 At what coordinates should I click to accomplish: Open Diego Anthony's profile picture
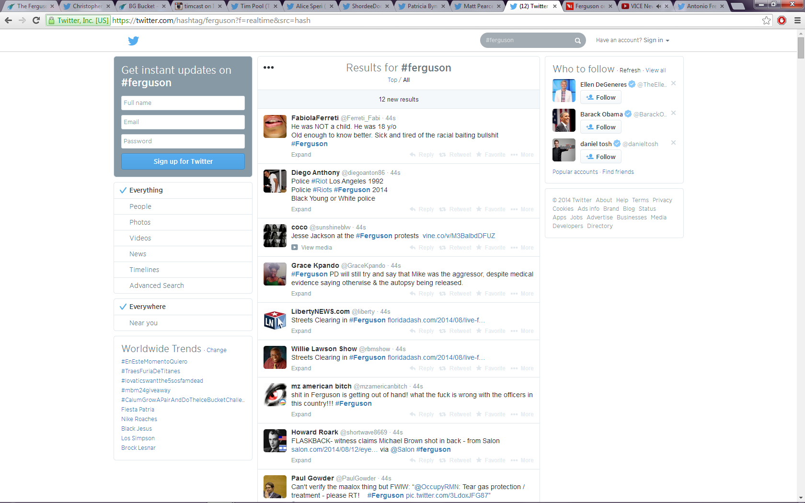(275, 181)
